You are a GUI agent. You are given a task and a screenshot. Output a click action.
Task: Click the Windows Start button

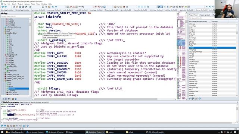coord(2,132)
